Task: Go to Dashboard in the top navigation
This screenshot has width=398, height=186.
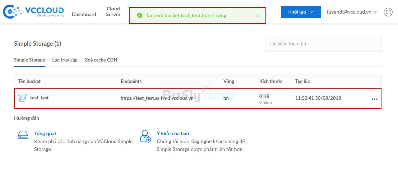Action: click(x=84, y=14)
